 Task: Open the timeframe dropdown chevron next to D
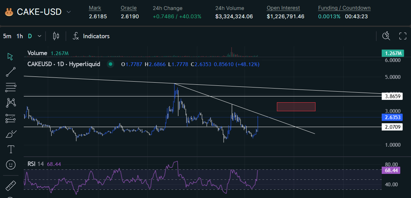(x=40, y=36)
